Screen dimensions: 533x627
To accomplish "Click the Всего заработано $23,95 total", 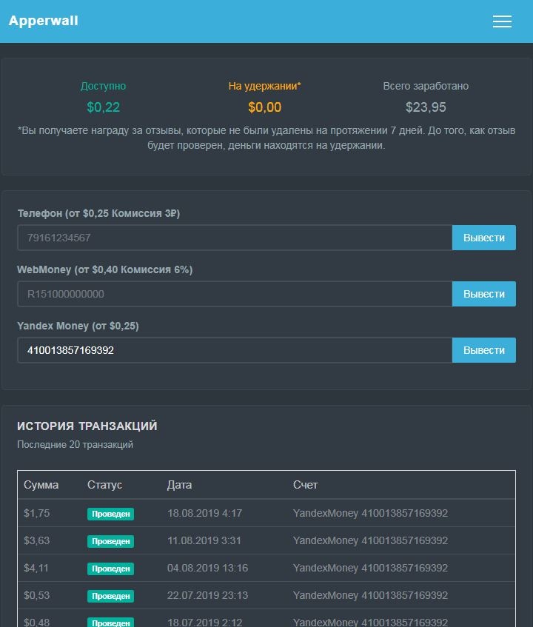I will (426, 107).
